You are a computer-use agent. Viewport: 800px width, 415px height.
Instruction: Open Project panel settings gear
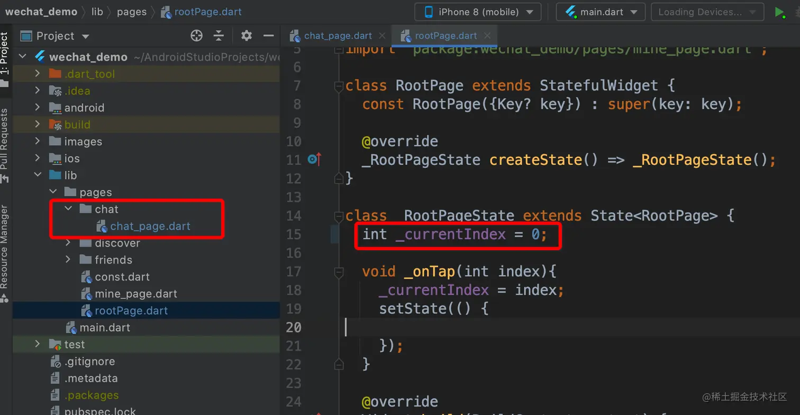coord(247,36)
